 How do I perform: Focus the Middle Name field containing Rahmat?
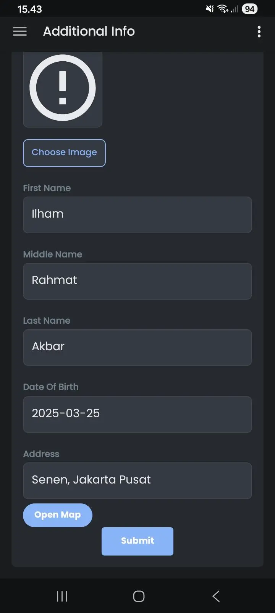coord(137,281)
